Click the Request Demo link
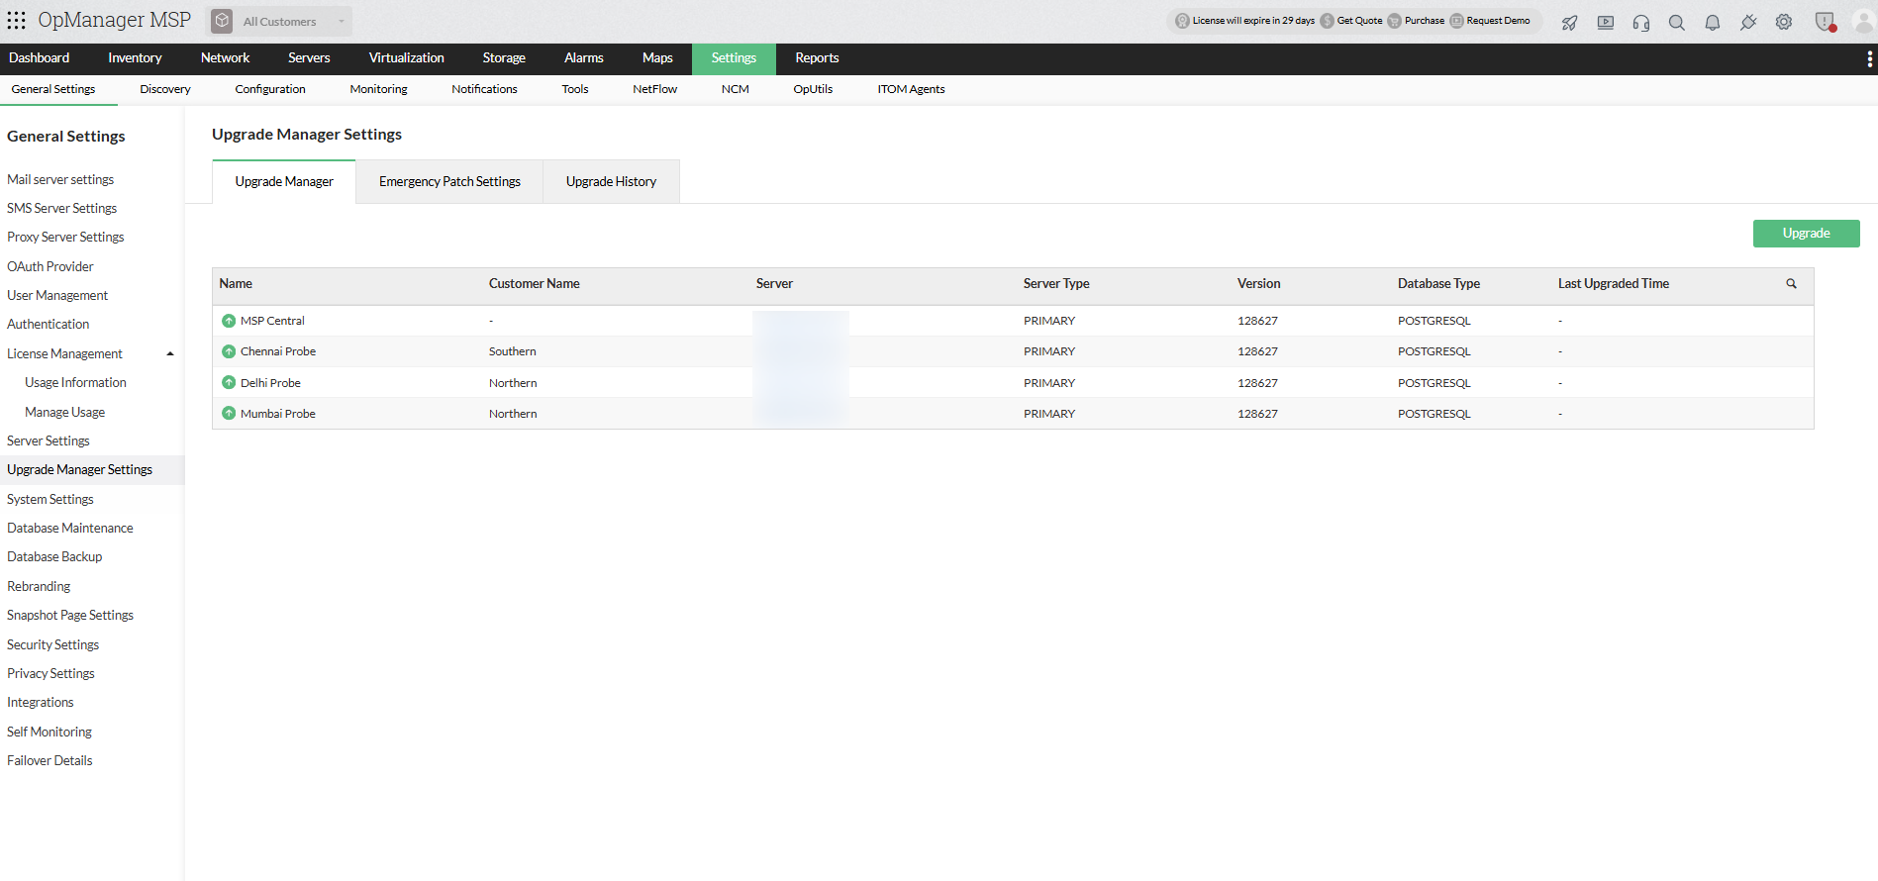 (x=1498, y=21)
